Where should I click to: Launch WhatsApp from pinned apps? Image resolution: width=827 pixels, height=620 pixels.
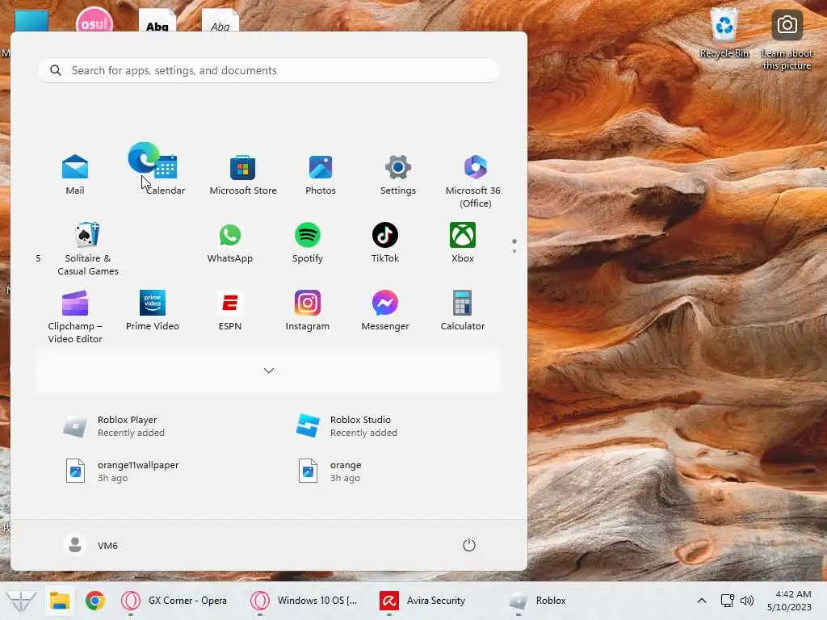pos(230,242)
